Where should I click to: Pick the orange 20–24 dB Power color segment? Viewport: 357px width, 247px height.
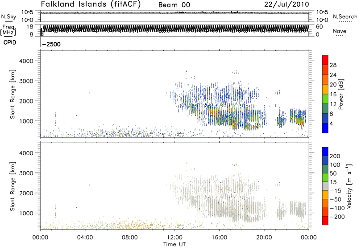[325, 79]
